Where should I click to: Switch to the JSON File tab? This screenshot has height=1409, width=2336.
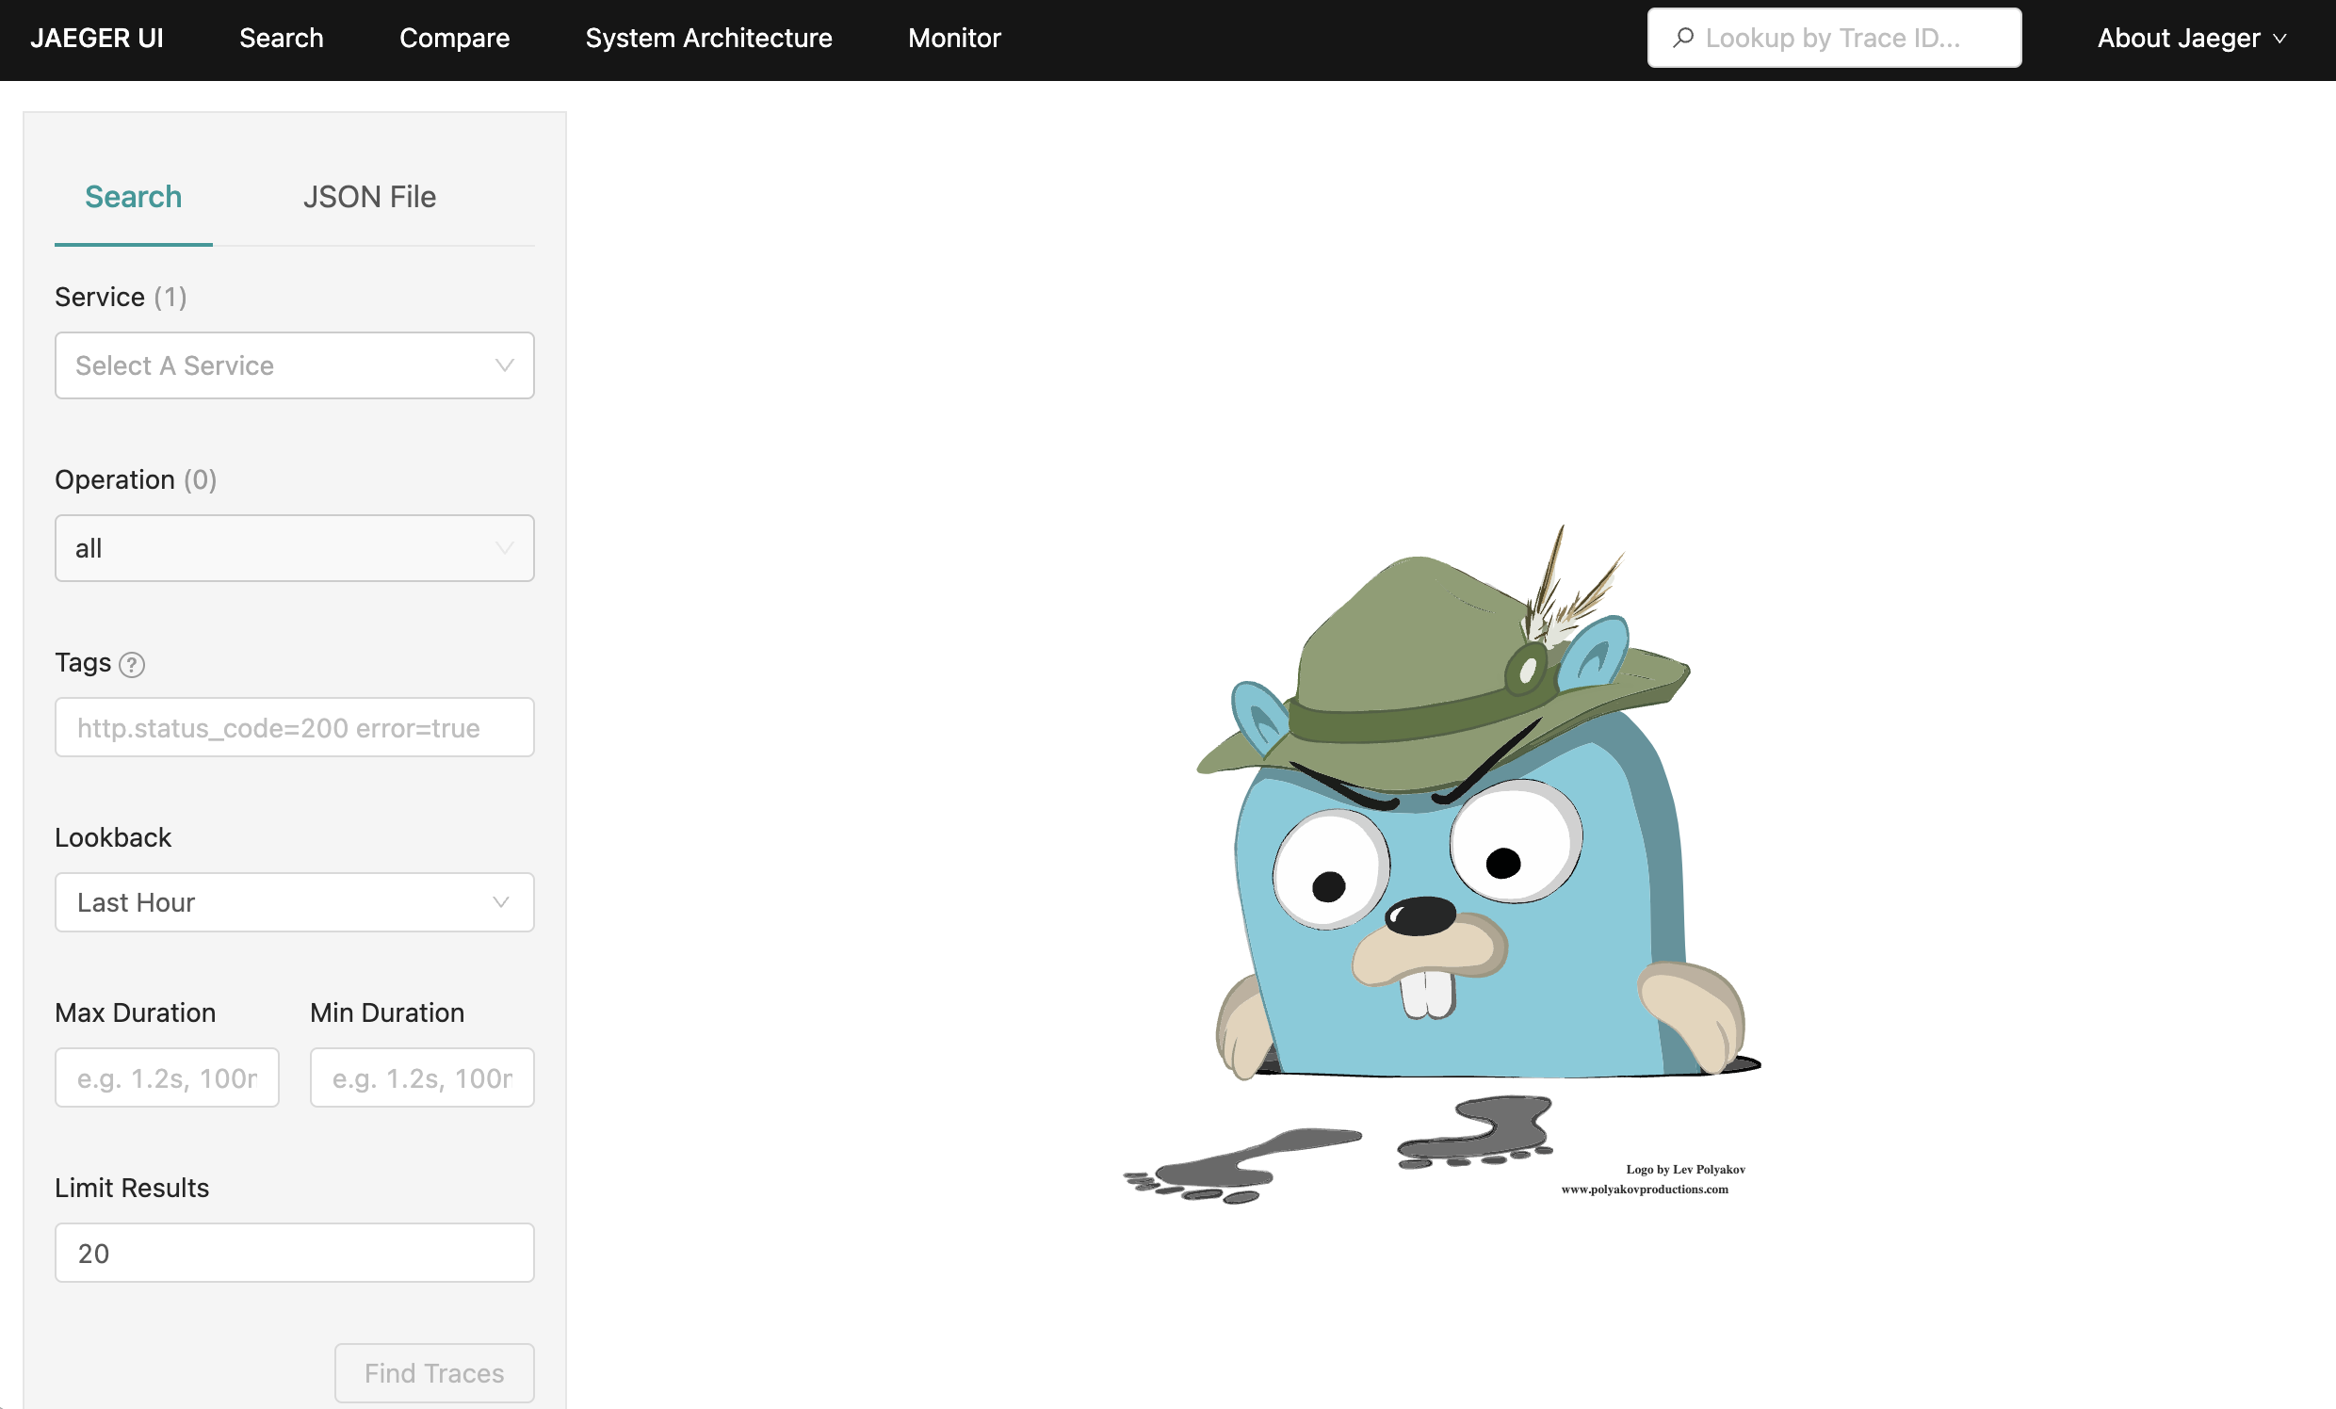click(369, 196)
